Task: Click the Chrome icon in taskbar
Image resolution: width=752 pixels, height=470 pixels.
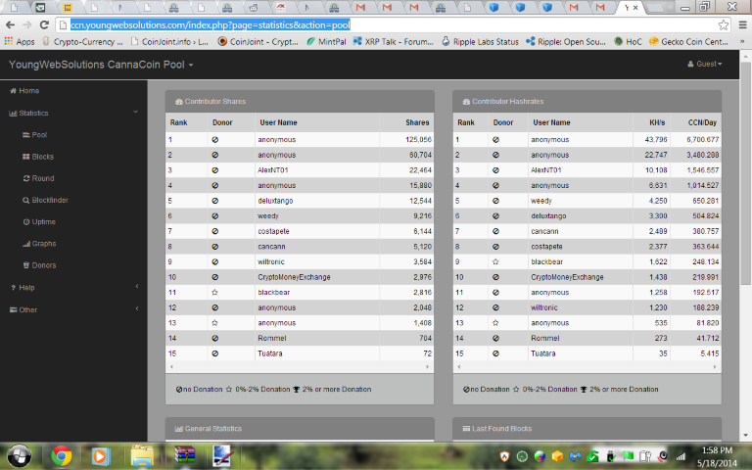Action: 62,455
